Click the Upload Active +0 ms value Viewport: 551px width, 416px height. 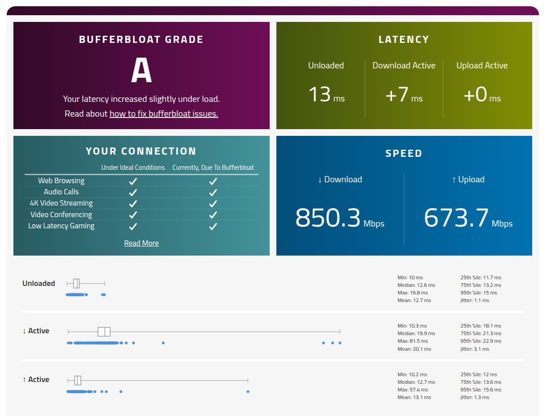pos(482,95)
